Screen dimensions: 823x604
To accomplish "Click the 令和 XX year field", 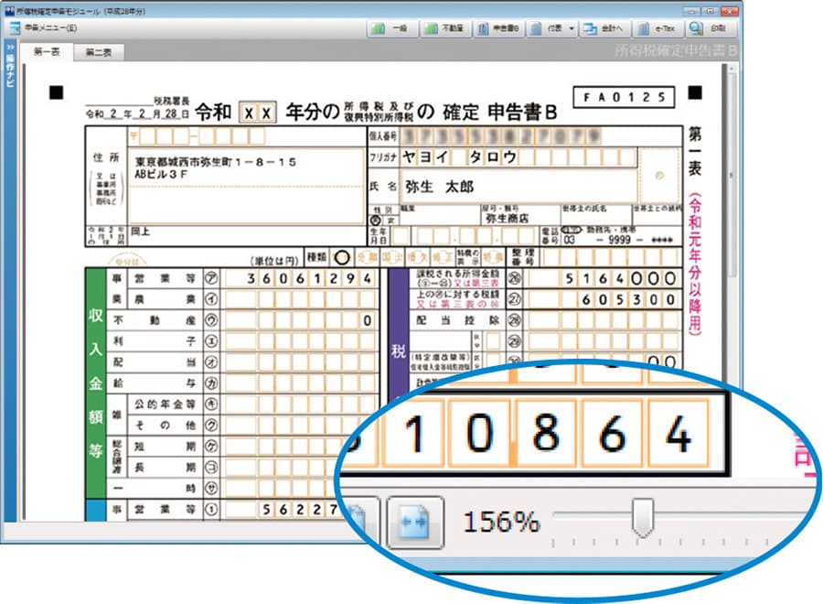I will [258, 113].
